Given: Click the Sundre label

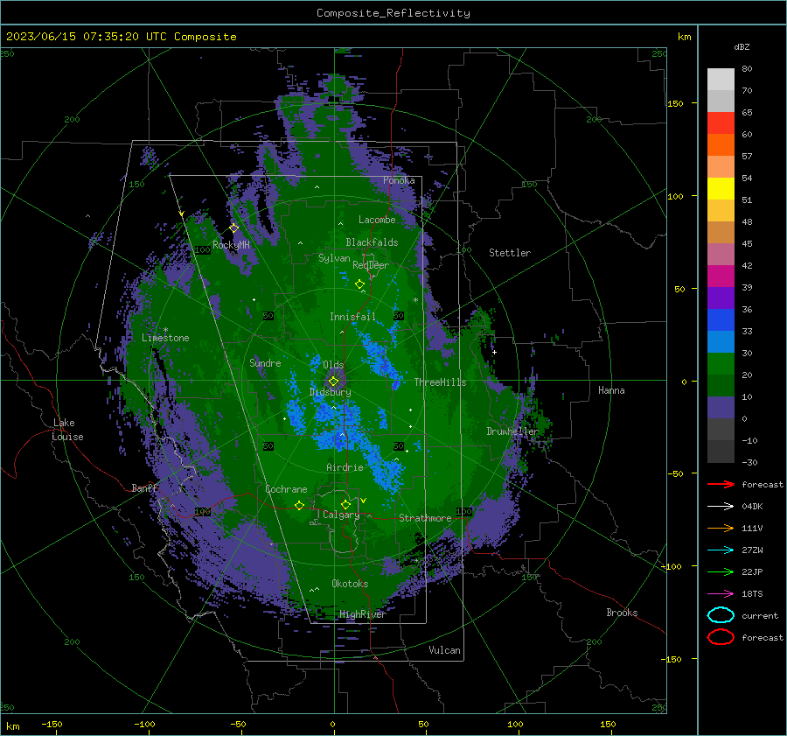Looking at the screenshot, I should (x=265, y=362).
